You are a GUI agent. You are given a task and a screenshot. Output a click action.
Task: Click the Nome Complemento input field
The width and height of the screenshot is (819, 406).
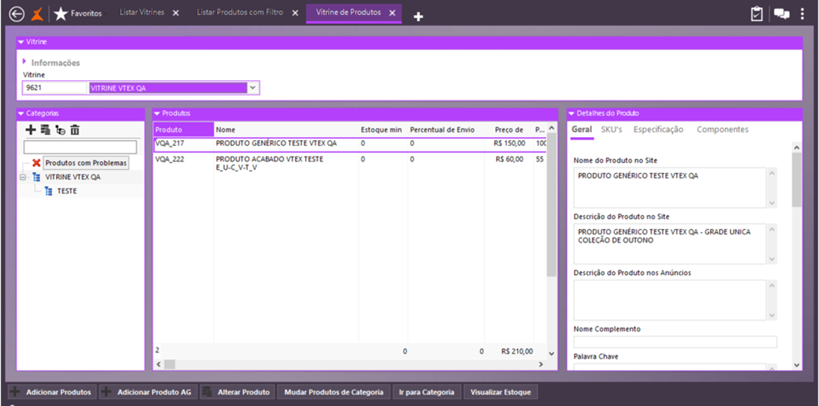tap(675, 342)
